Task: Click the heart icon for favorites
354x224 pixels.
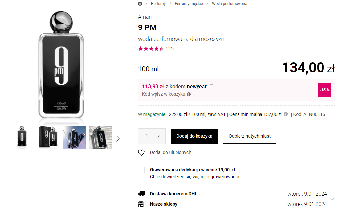Action: coord(141,153)
